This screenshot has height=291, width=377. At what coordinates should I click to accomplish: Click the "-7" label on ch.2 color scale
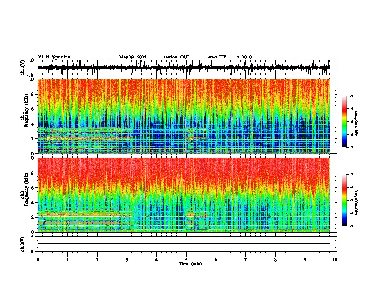pos(351,226)
